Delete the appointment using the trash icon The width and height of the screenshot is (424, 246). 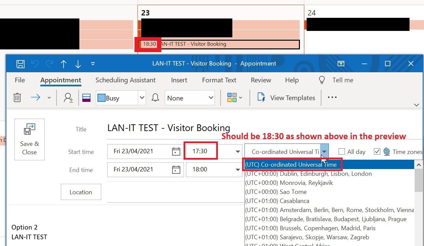pyautogui.click(x=17, y=98)
